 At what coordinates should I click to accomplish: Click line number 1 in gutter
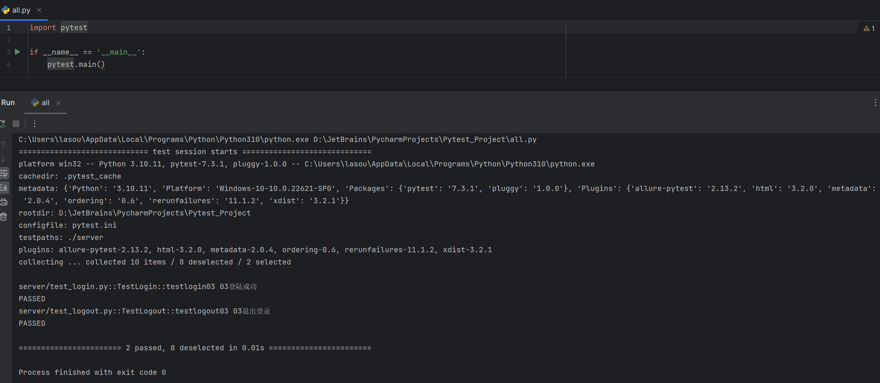click(x=9, y=28)
